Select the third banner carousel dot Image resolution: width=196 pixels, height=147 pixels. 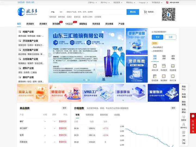pyautogui.click(x=89, y=80)
